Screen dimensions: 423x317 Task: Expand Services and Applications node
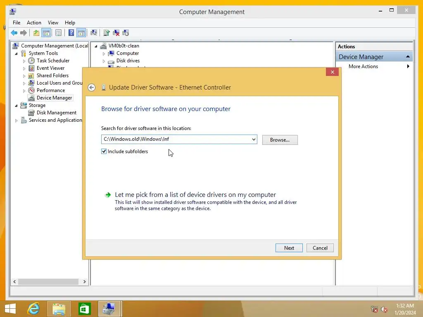point(16,121)
